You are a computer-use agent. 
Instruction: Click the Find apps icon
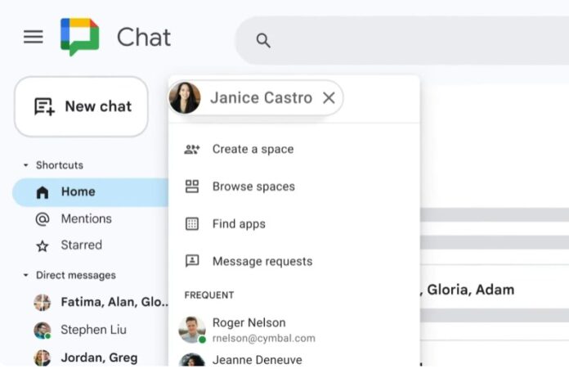pyautogui.click(x=192, y=224)
